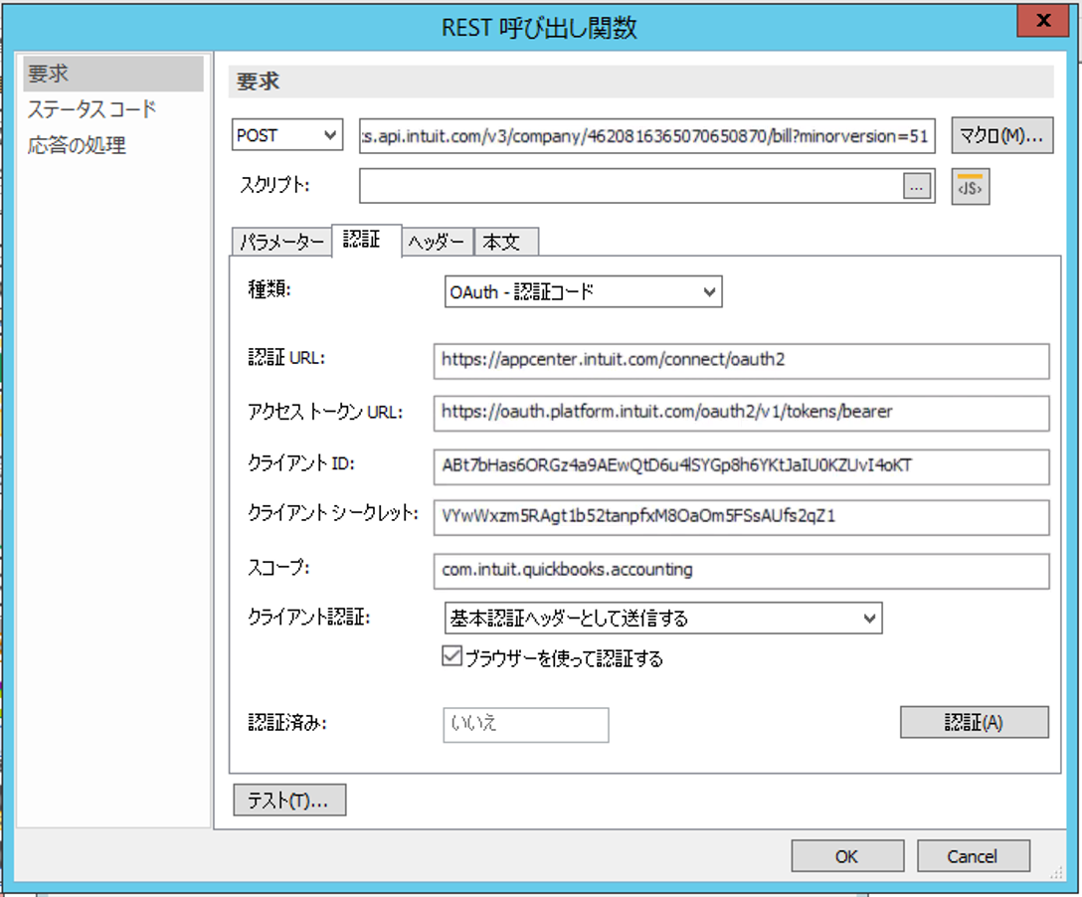Click the request URL input field
Screen dimensions: 1082x897
pos(647,136)
